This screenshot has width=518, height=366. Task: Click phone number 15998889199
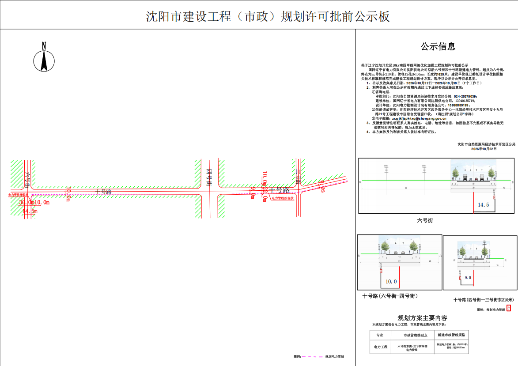(x=458, y=105)
